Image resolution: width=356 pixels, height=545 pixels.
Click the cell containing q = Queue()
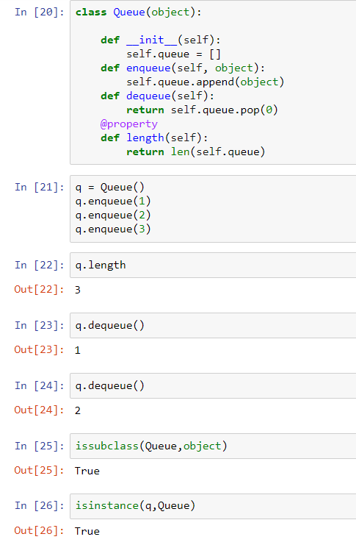point(213,209)
